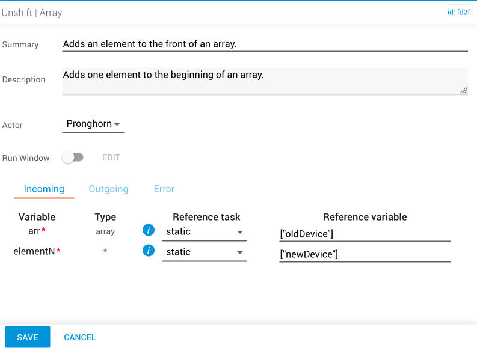
Task: Click the 'Reference task' column header
Action: 206,217
